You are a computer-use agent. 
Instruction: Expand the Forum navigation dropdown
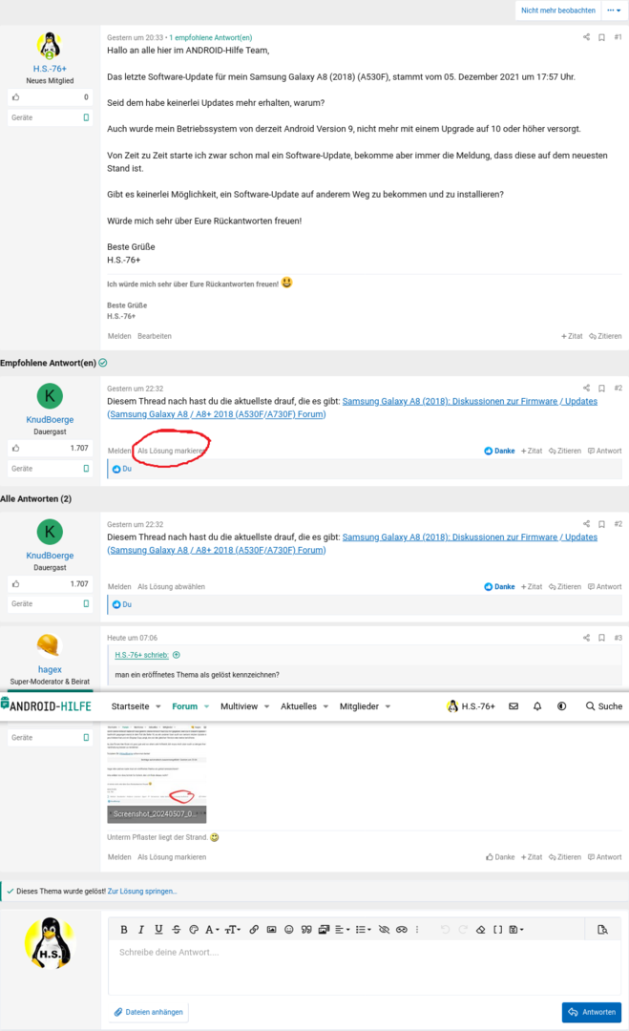(206, 706)
